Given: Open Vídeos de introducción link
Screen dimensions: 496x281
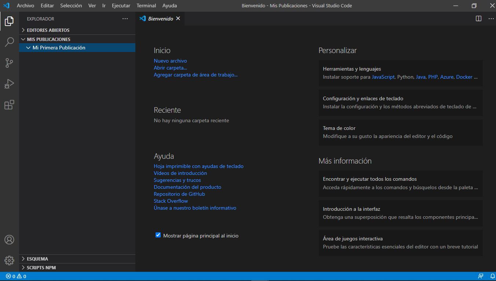Looking at the screenshot, I should 180,173.
